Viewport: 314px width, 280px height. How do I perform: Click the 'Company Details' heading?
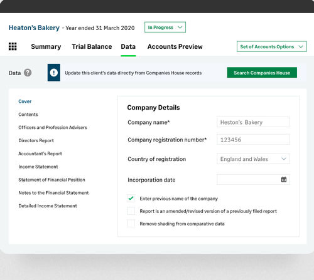pos(153,108)
